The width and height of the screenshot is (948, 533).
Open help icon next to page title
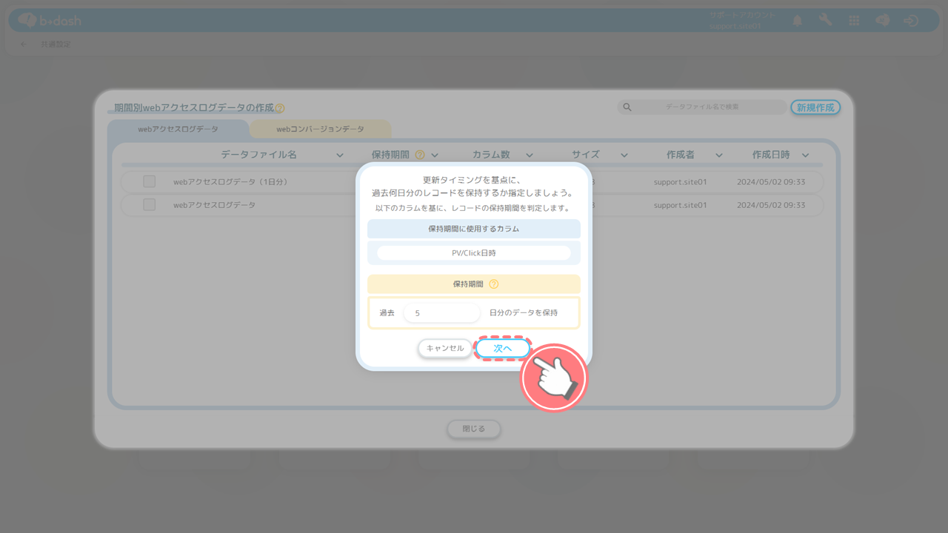[279, 108]
